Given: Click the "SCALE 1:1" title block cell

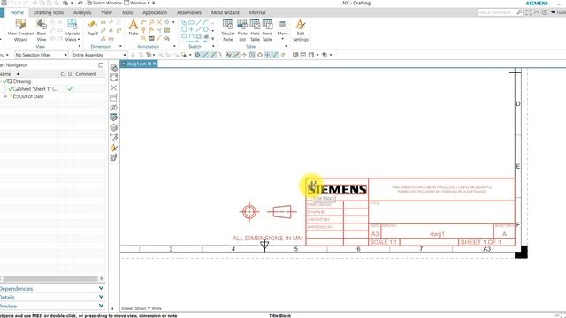Looking at the screenshot, I should point(383,242).
